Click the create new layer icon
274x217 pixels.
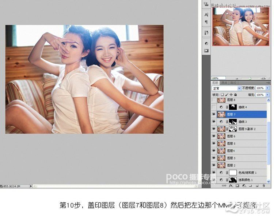pyautogui.click(x=257, y=186)
